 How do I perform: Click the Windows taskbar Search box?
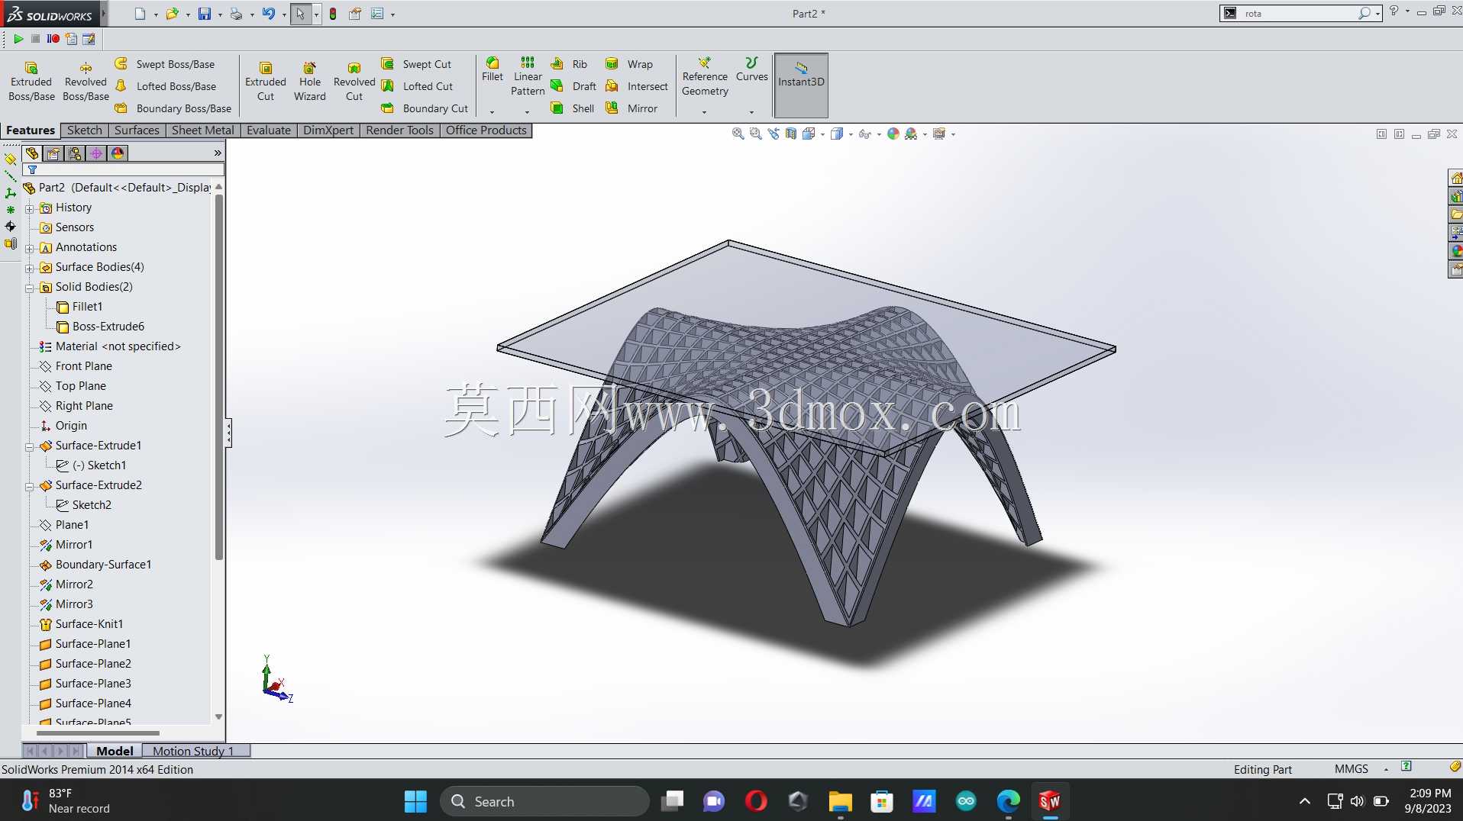[544, 801]
